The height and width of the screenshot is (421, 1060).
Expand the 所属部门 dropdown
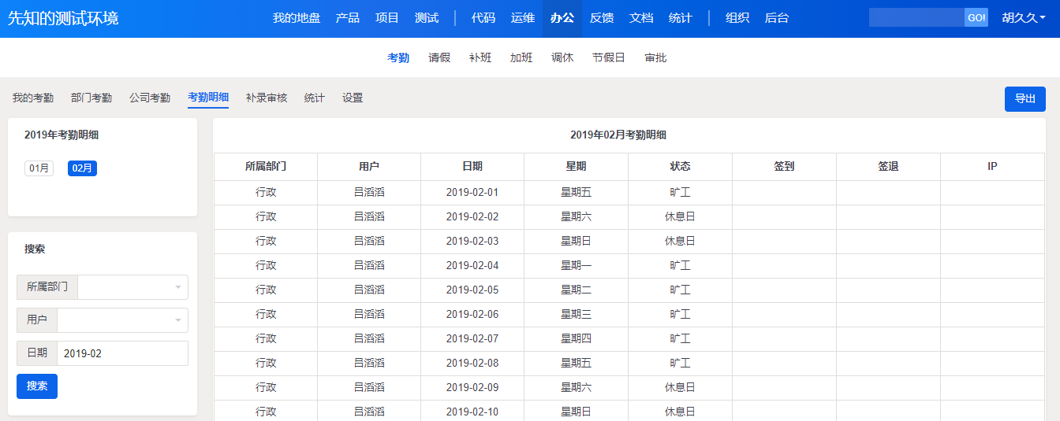point(132,287)
